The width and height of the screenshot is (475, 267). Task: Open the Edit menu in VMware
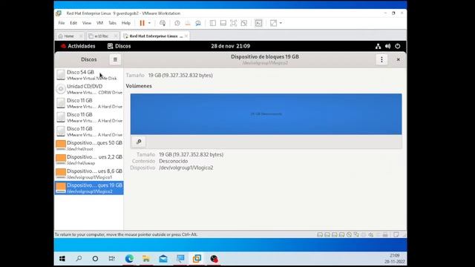pyautogui.click(x=73, y=23)
